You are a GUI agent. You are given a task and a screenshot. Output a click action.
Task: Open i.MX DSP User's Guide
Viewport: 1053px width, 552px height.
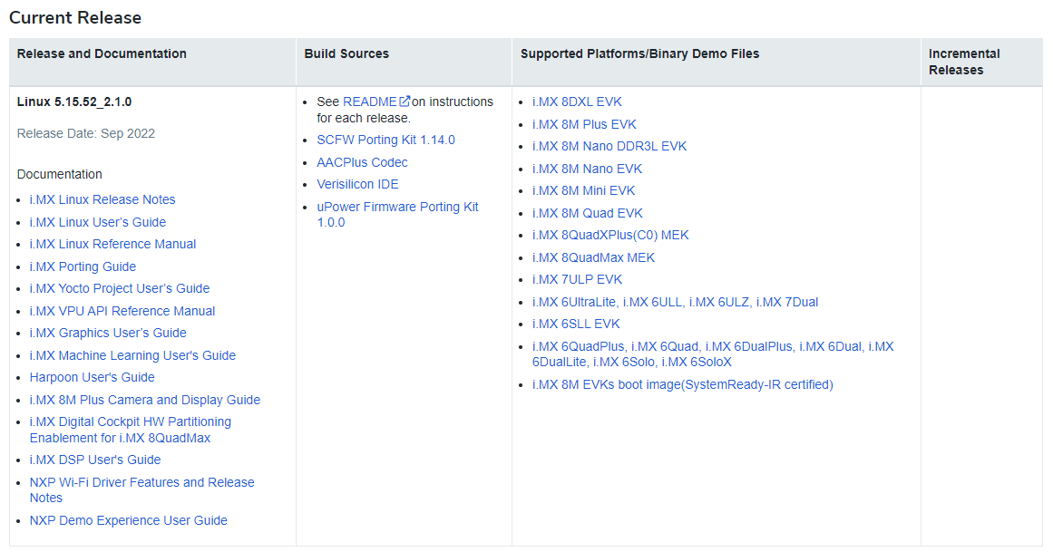pyautogui.click(x=94, y=460)
